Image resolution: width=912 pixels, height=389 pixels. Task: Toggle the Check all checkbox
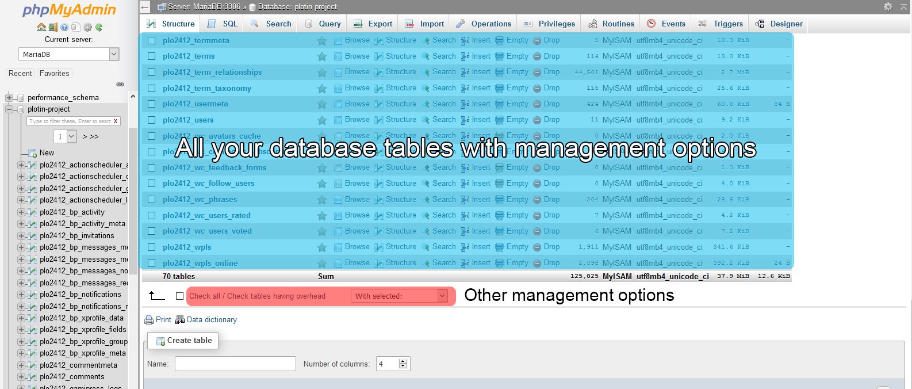coord(179,296)
